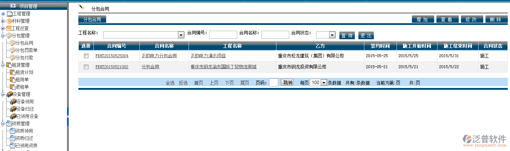The height and width of the screenshot is (151, 510).
Task: Click the 分包合同 tree icon
Action: pos(13,43)
